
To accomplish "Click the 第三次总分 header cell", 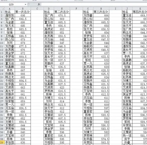I will (x=101, y=12).
